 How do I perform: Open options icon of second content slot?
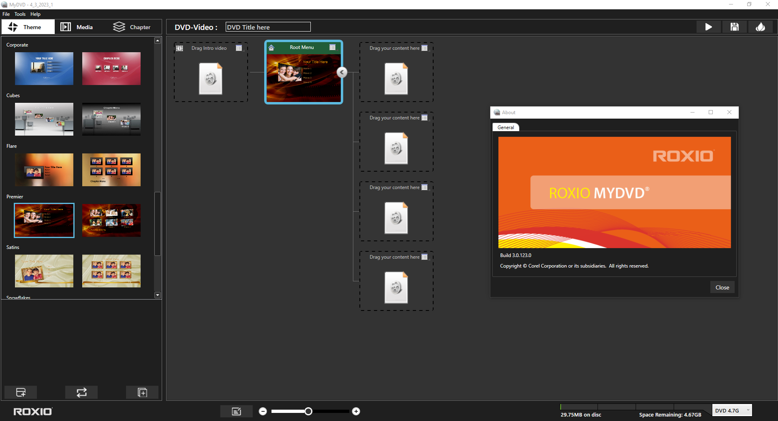click(425, 118)
